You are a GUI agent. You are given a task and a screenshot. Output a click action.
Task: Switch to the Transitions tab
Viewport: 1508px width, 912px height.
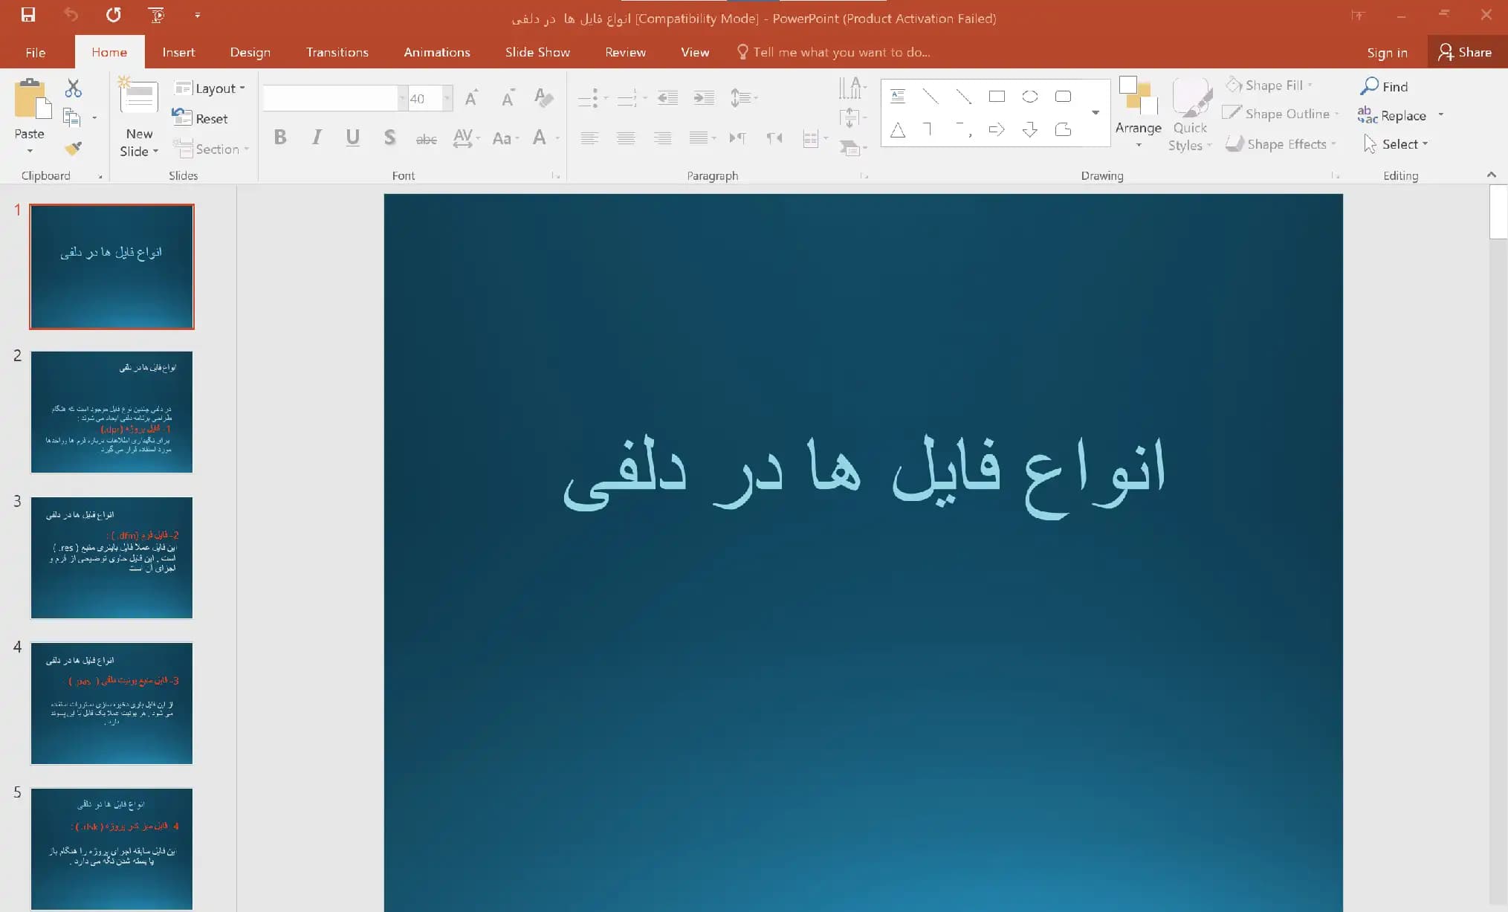click(337, 52)
